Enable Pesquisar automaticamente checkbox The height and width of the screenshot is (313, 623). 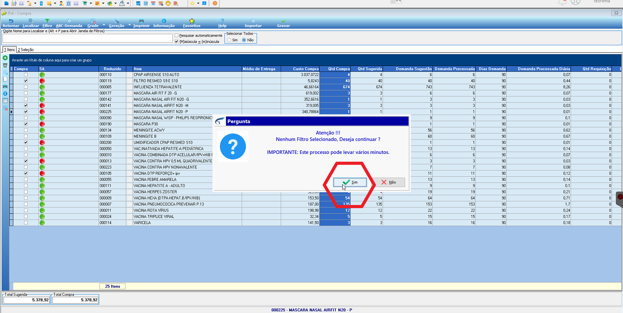[176, 36]
